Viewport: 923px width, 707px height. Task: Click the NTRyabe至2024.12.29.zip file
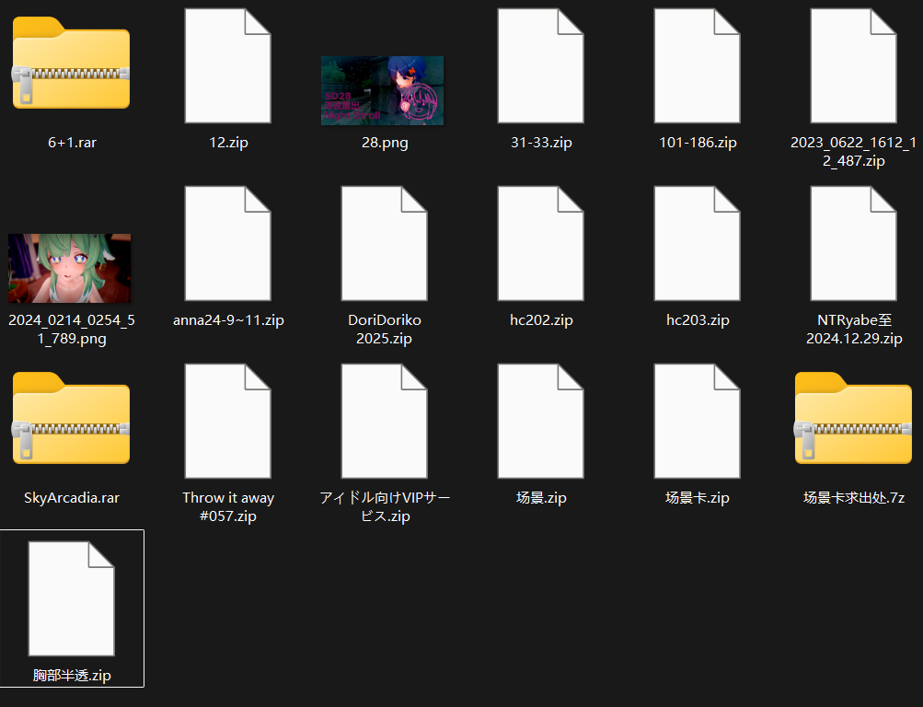pos(854,243)
